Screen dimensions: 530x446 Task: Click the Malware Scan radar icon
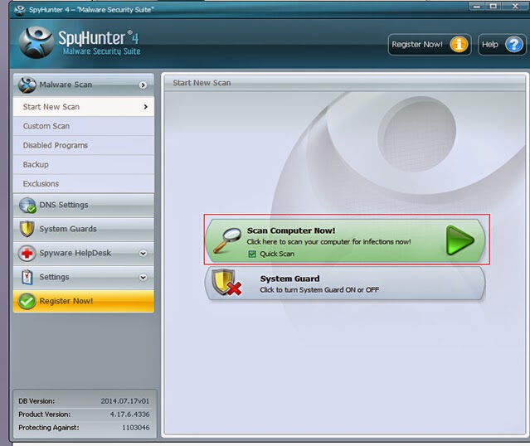click(27, 85)
